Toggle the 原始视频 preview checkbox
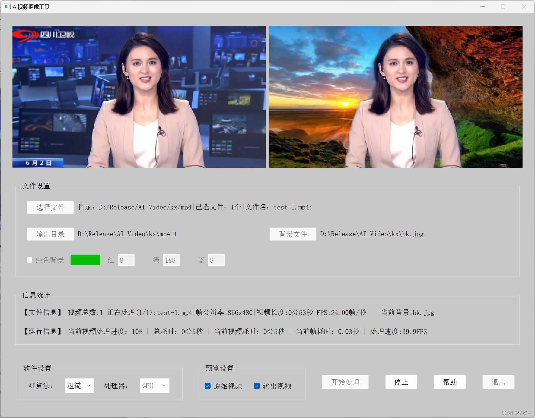This screenshot has height=418, width=535. 208,386
